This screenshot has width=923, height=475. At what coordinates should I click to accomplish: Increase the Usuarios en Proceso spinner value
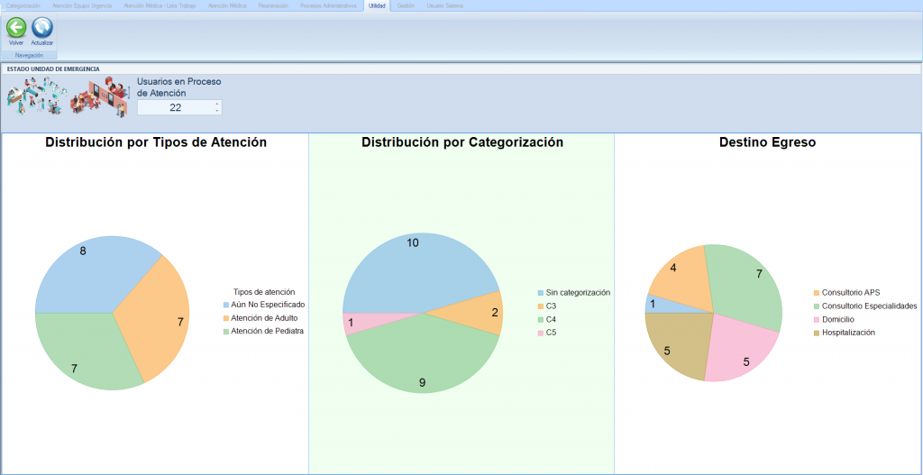coord(216,104)
